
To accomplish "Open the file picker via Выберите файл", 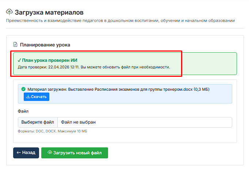I will [38, 122].
